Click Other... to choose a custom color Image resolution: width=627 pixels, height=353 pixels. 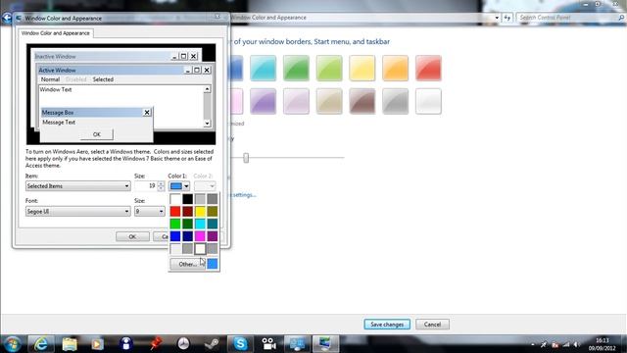click(x=187, y=264)
